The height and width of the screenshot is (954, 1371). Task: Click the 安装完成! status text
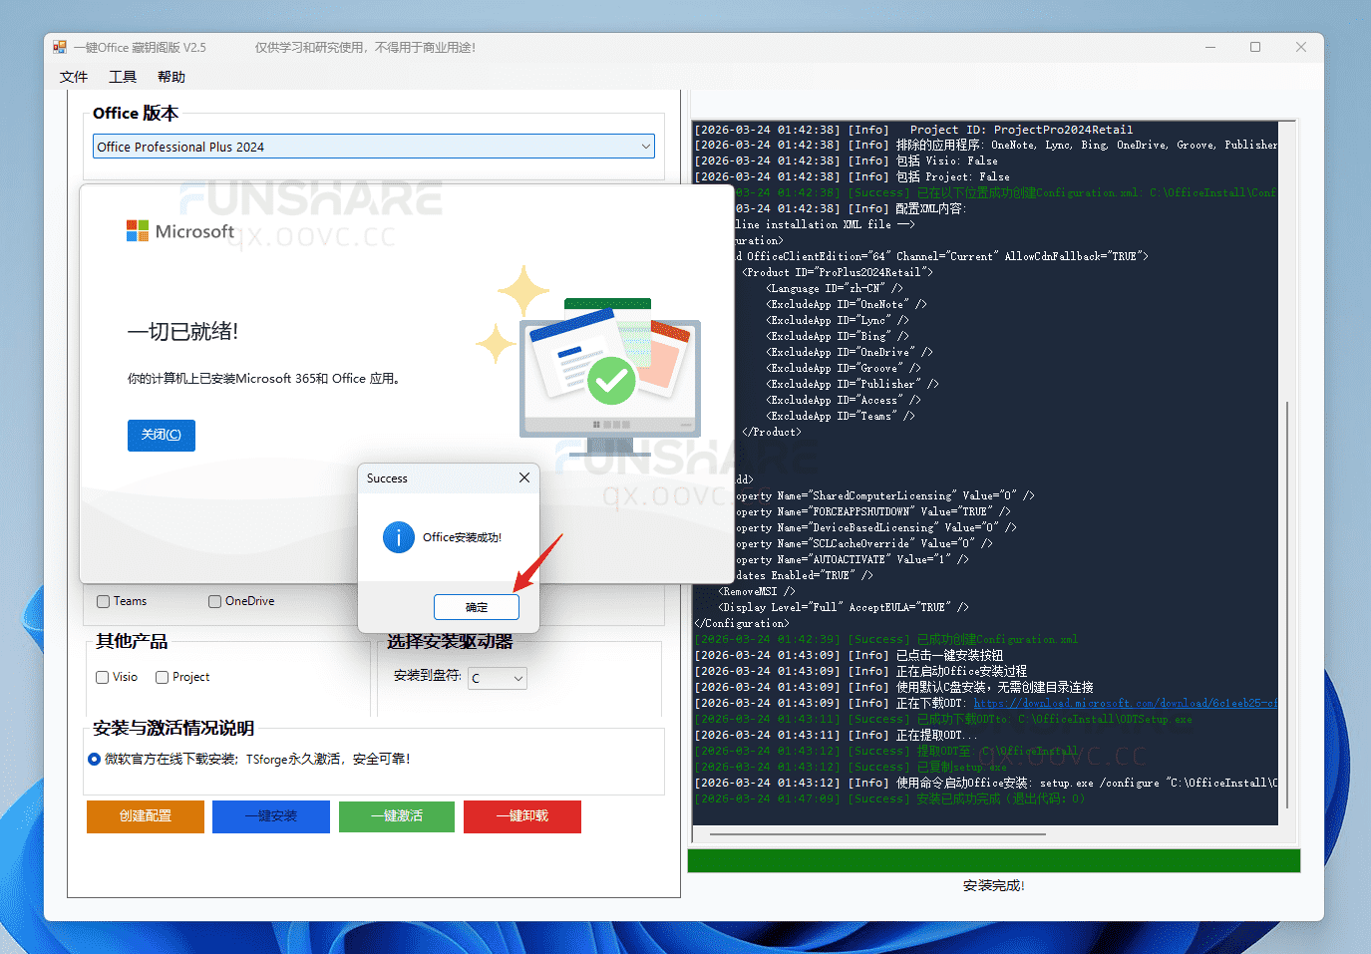pos(994,885)
